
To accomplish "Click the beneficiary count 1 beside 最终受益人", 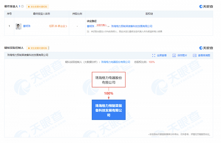I will [20, 6].
